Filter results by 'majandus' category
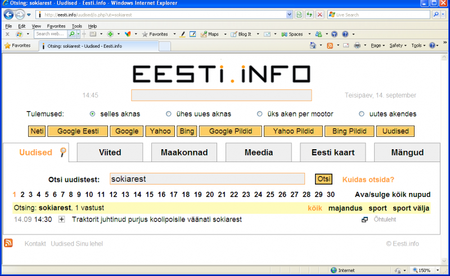 click(345, 208)
